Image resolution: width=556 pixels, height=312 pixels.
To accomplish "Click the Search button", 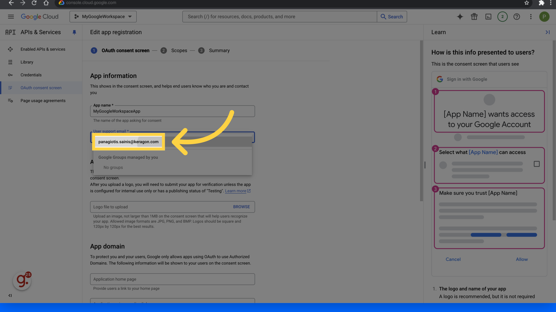I will pos(392,16).
